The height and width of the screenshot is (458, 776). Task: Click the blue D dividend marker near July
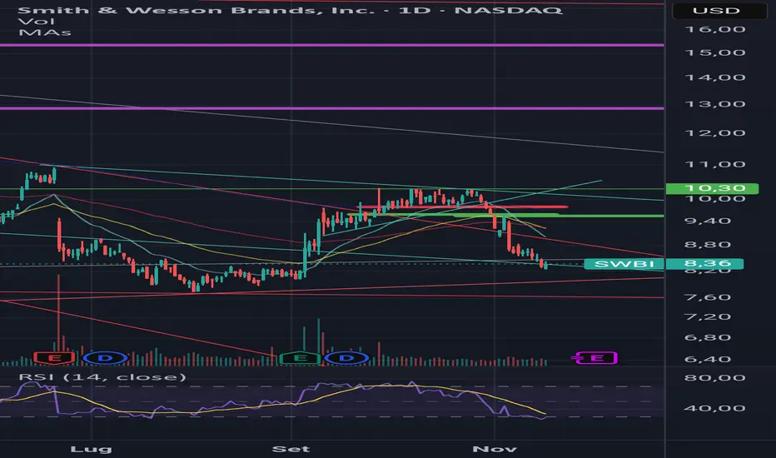pos(104,357)
